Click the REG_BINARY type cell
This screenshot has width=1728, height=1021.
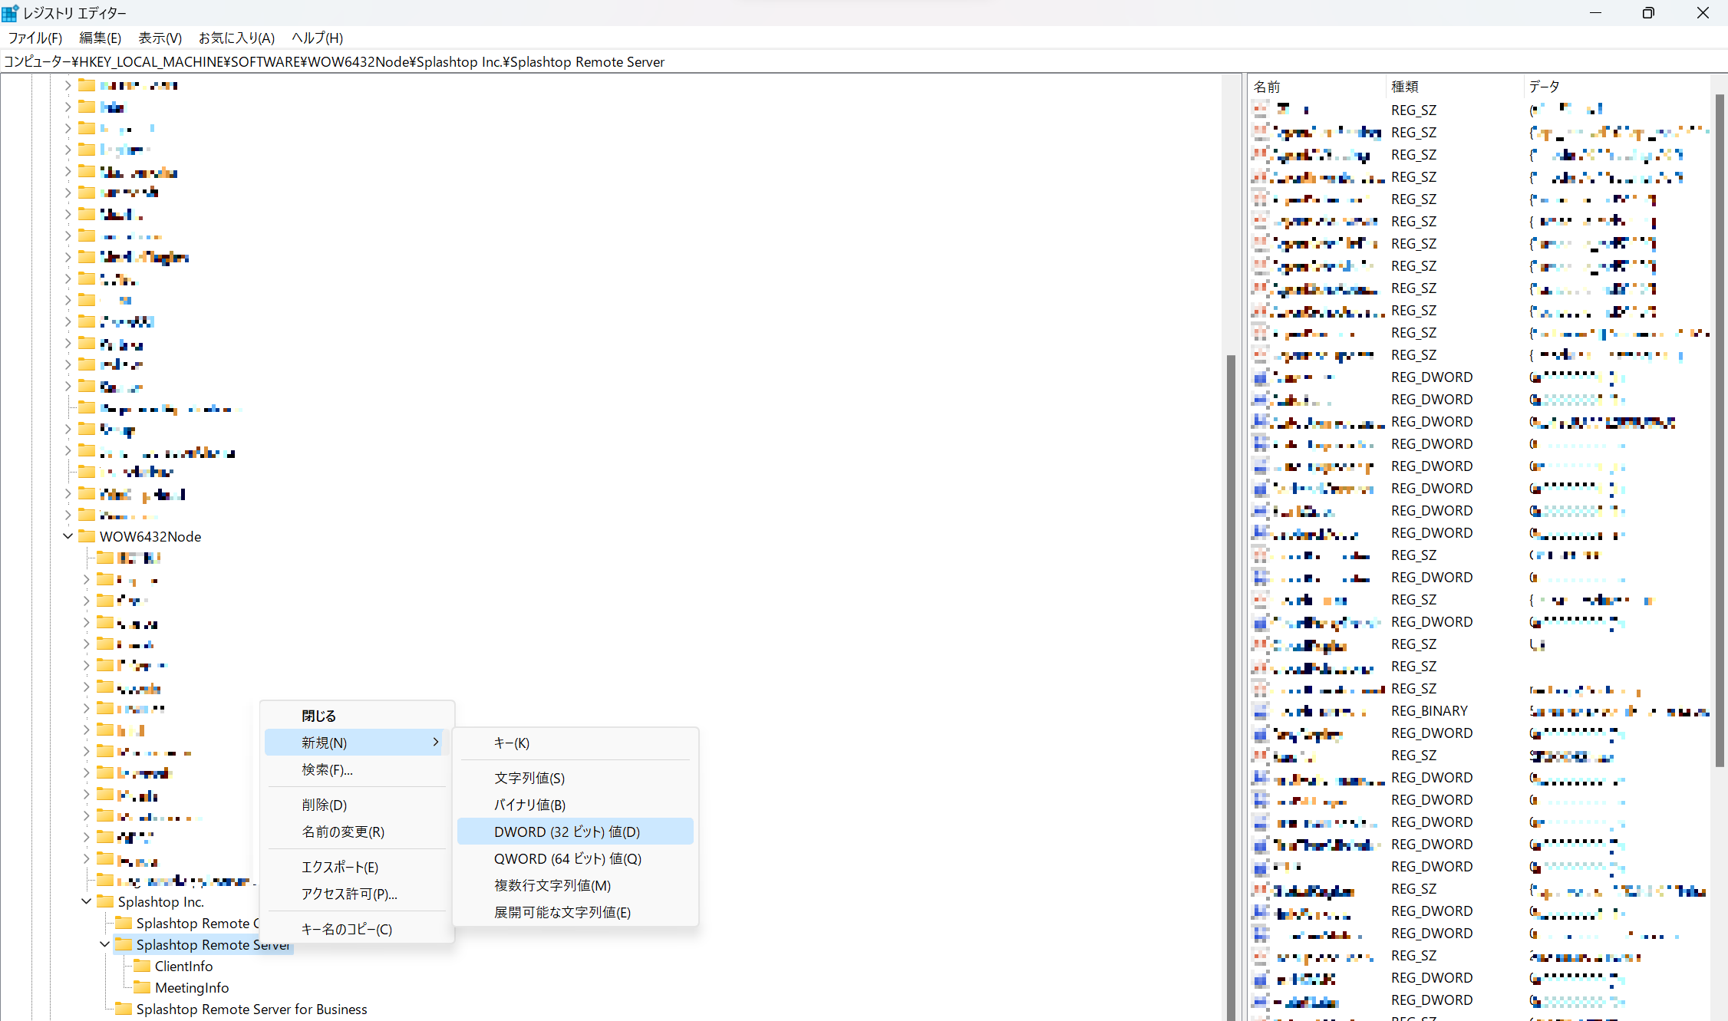(x=1430, y=711)
